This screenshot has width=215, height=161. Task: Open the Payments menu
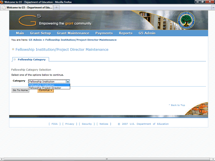coord(104,33)
